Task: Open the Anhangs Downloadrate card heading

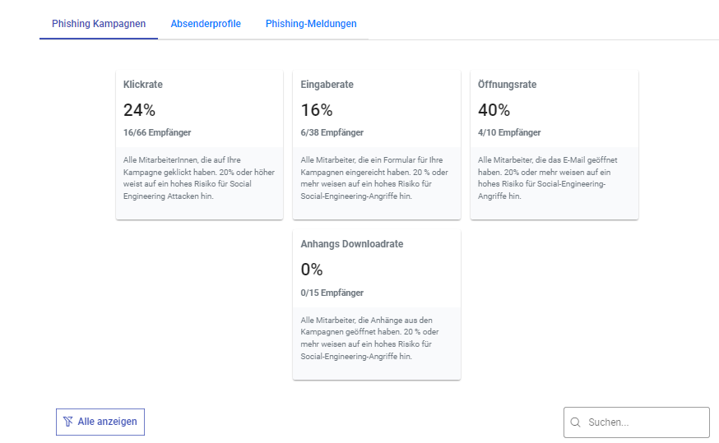Action: [x=352, y=244]
